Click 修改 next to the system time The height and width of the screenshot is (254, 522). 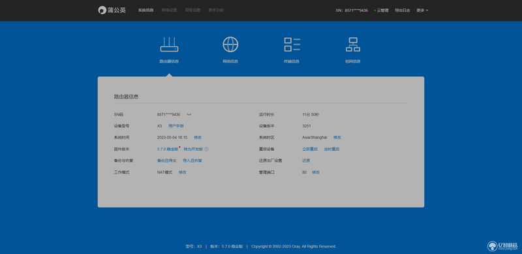[198, 137]
